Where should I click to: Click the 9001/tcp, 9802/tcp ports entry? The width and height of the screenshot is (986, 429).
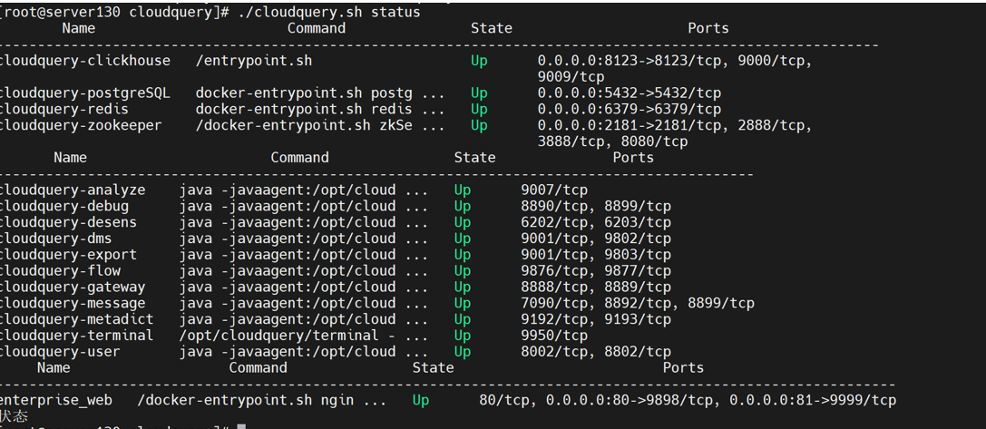(595, 239)
